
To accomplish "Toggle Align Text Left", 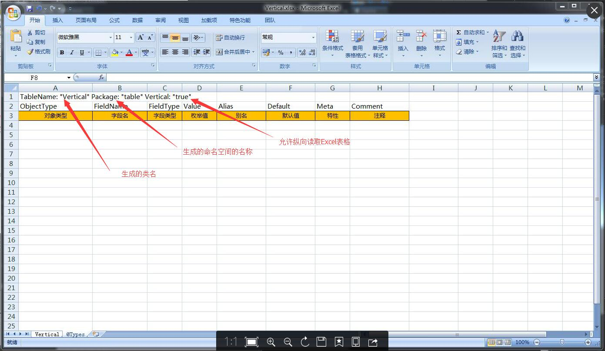I will (x=165, y=52).
